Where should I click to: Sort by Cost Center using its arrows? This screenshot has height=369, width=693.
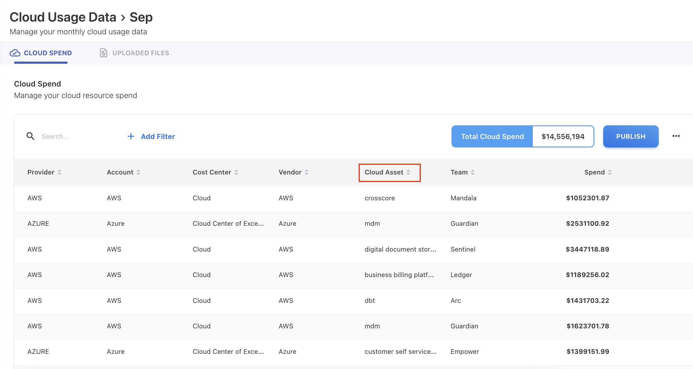pyautogui.click(x=236, y=172)
